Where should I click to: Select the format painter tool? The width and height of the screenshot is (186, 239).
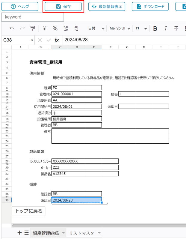tap(33, 28)
